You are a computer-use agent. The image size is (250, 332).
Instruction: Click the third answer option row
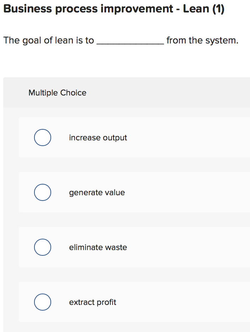tap(134, 247)
